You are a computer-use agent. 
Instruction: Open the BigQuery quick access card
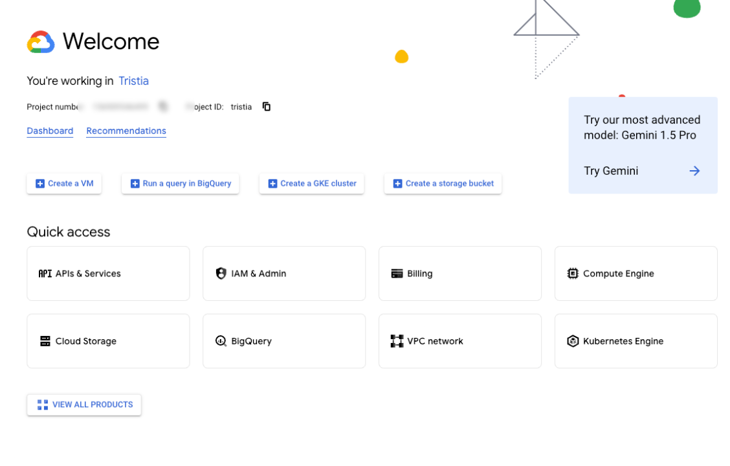tap(284, 341)
